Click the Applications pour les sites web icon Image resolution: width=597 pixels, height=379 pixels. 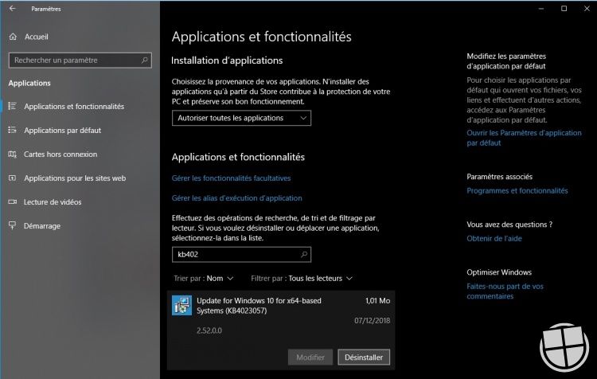pos(13,178)
